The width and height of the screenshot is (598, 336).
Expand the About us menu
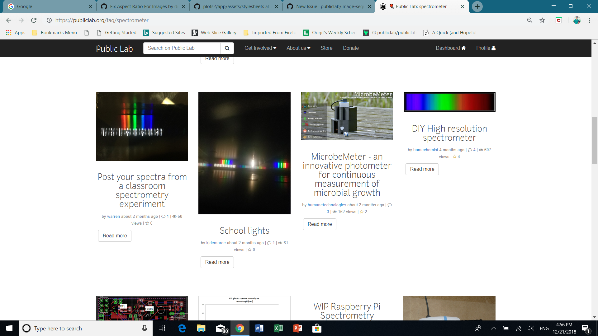(x=298, y=48)
